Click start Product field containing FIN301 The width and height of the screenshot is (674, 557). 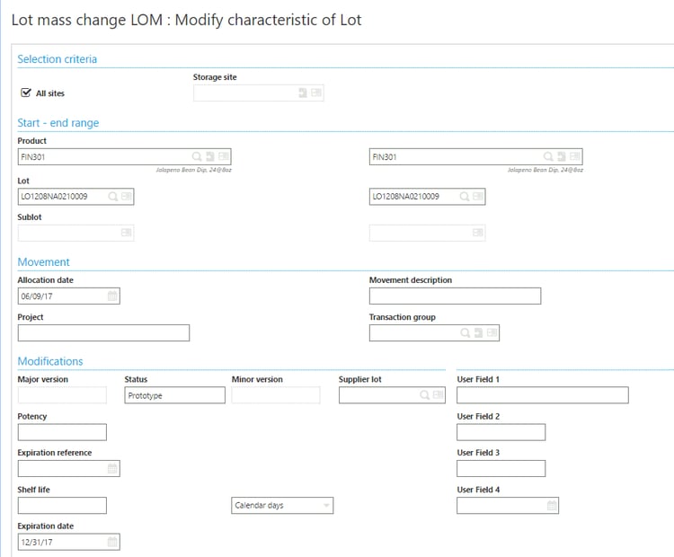[124, 156]
